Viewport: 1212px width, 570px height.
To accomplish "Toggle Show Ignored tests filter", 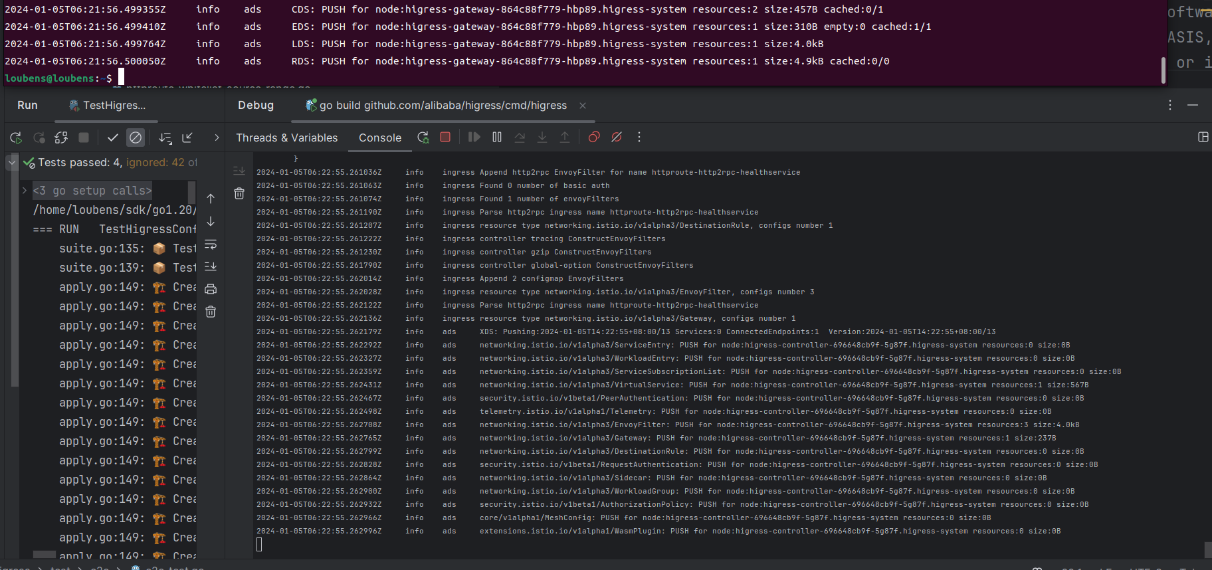I will [136, 138].
